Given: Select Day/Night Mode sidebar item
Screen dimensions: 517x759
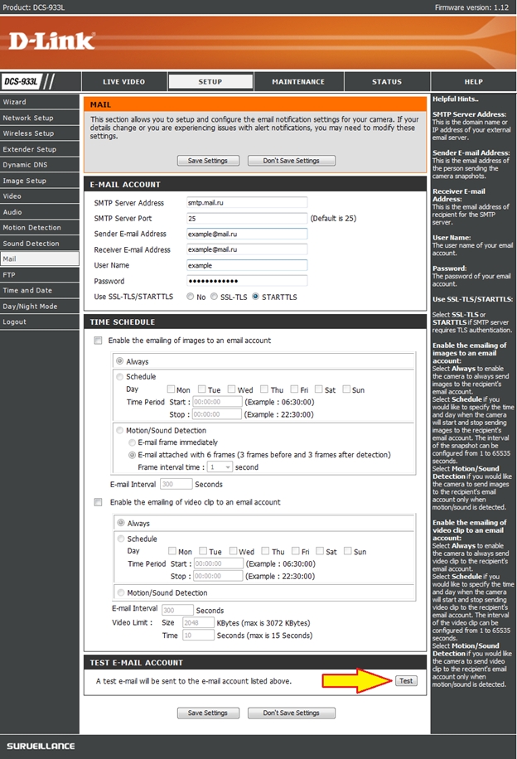Looking at the screenshot, I should pos(30,307).
